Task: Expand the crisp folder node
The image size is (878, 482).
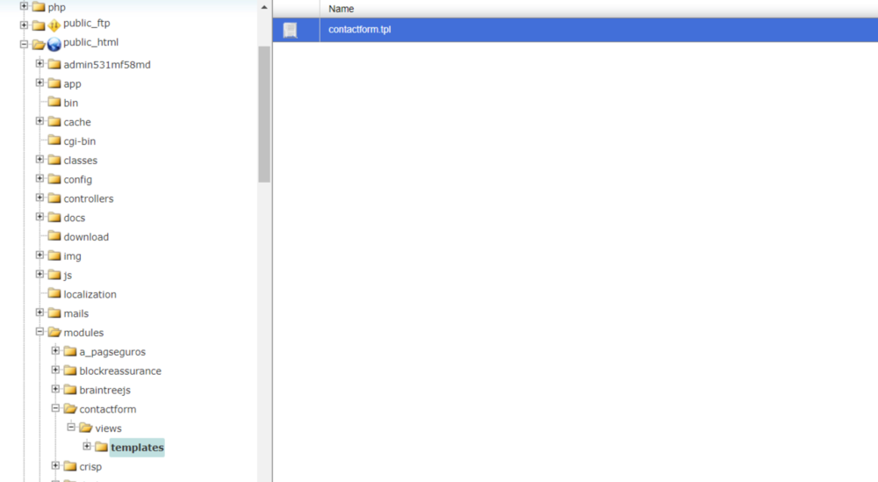Action: pyautogui.click(x=55, y=465)
